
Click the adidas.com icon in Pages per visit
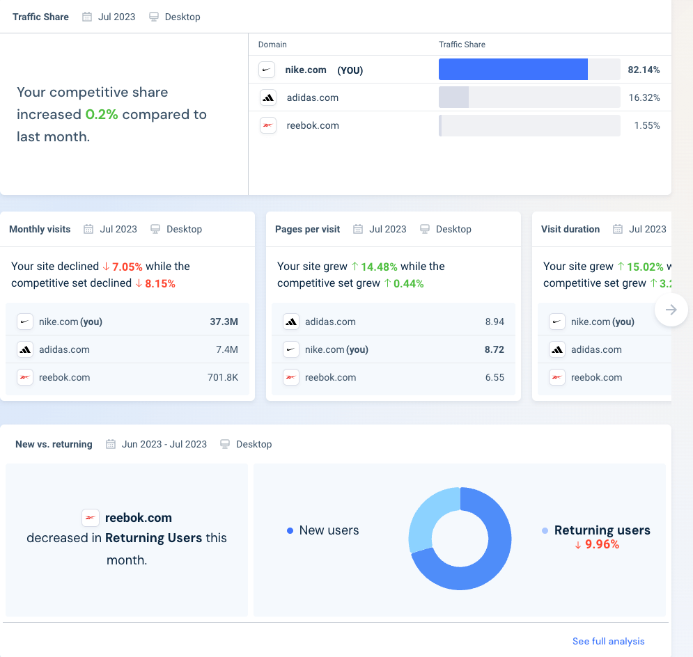(290, 322)
